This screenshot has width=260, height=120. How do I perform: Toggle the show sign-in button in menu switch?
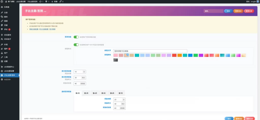pos(76,45)
